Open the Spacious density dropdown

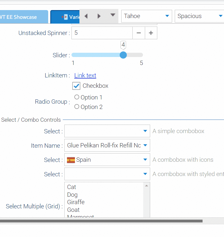[220, 16]
